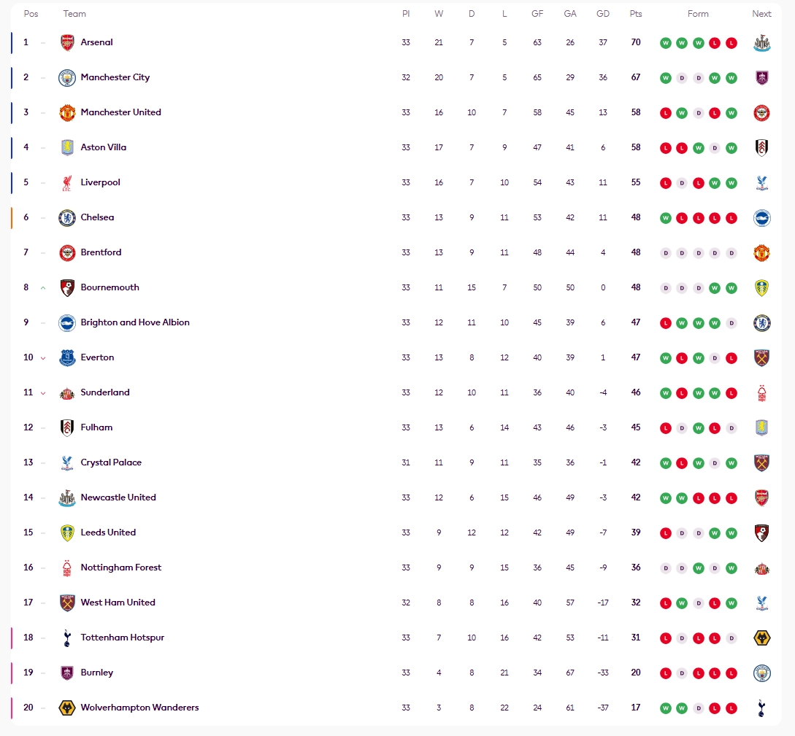Click Bournemouth's upward position change arrow
This screenshot has height=736, width=795.
click(43, 287)
